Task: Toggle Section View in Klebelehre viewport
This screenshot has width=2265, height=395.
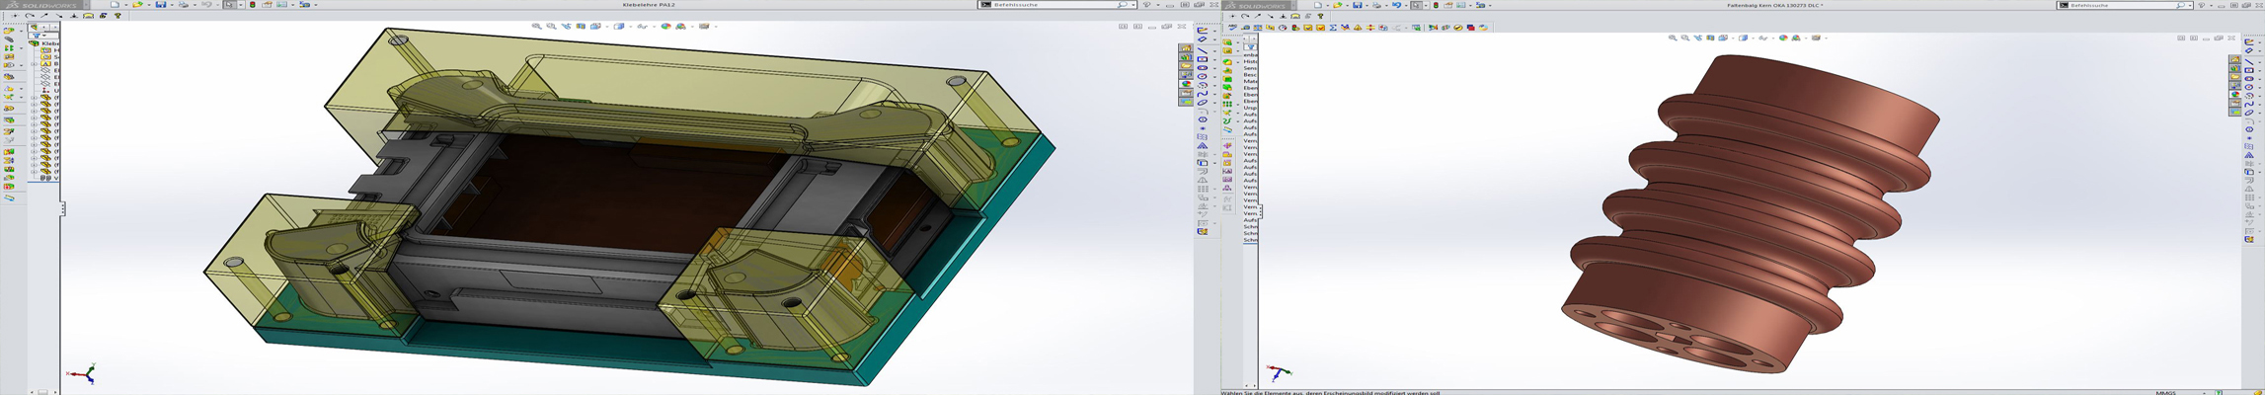Action: [581, 27]
